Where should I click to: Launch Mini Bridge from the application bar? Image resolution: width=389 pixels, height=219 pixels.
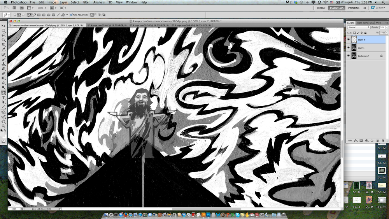tap(21, 8)
